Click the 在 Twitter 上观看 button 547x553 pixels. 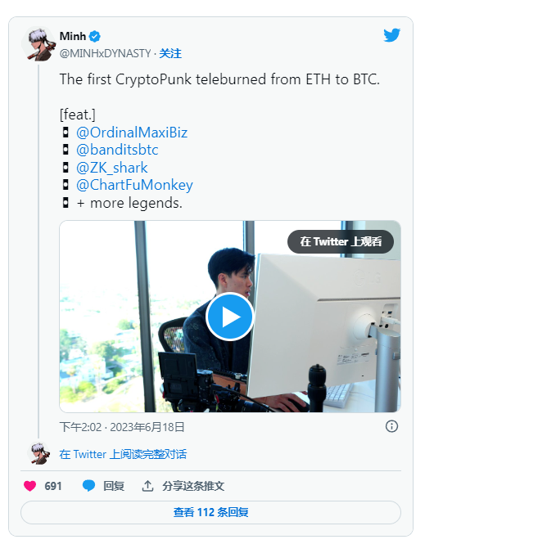click(x=341, y=241)
